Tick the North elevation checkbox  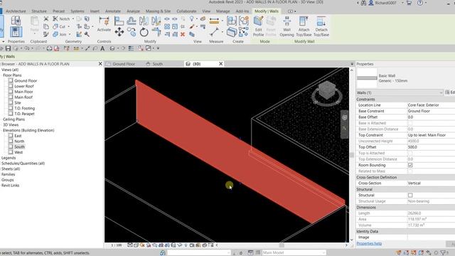coord(11,141)
